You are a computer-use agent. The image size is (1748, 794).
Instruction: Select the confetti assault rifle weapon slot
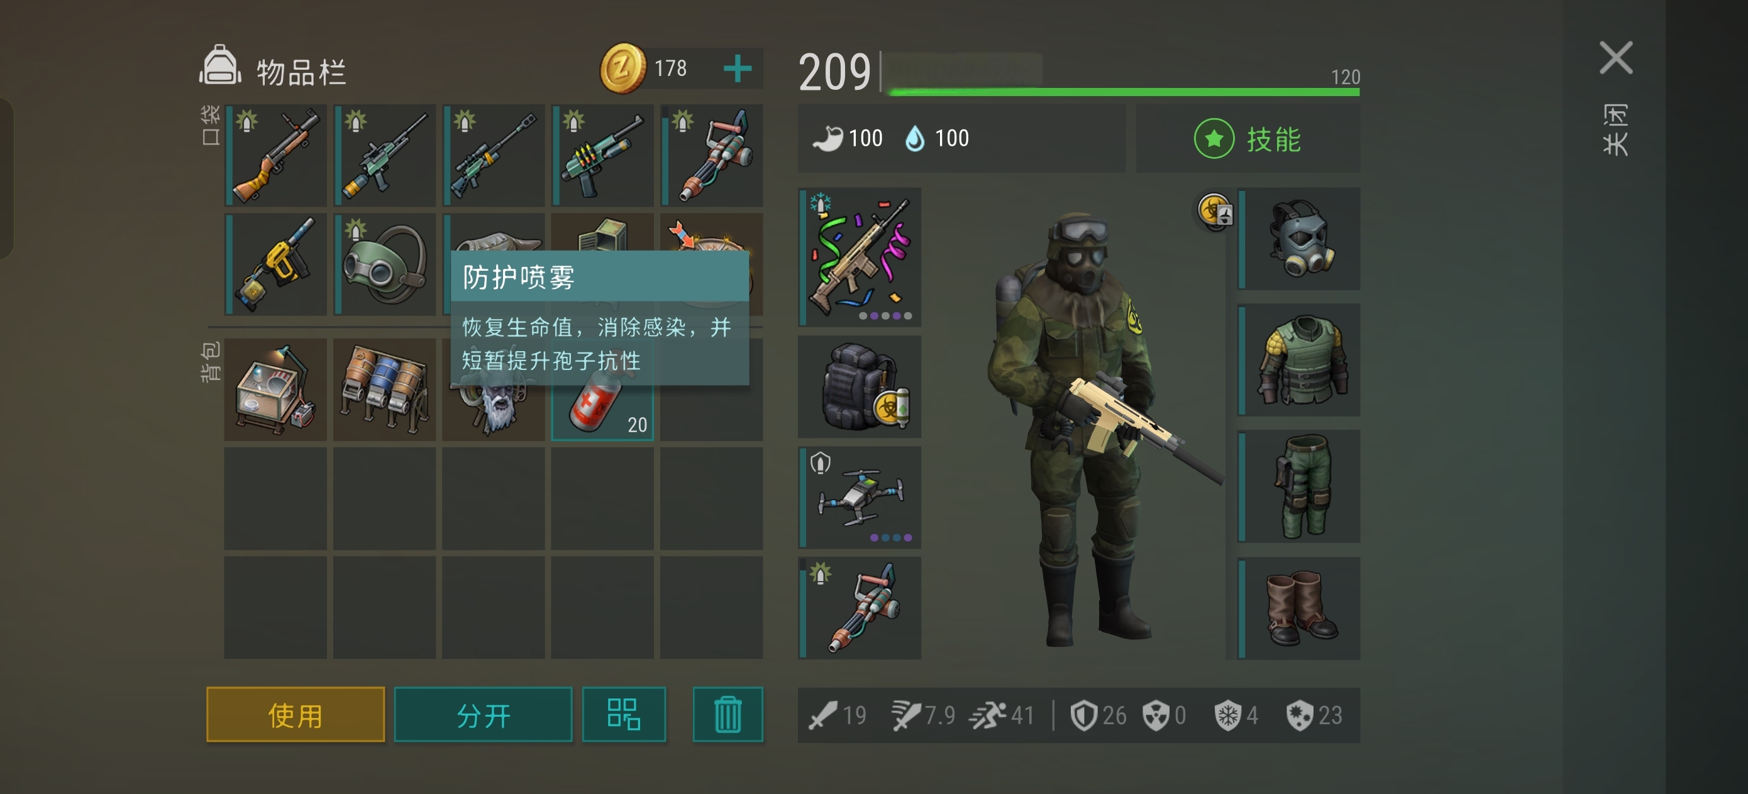(860, 257)
